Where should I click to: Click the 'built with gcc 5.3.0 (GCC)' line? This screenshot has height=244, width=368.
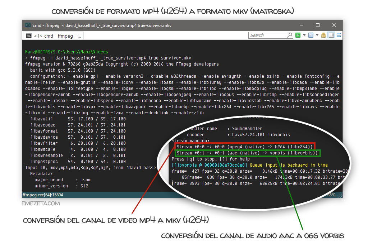pos(63,70)
